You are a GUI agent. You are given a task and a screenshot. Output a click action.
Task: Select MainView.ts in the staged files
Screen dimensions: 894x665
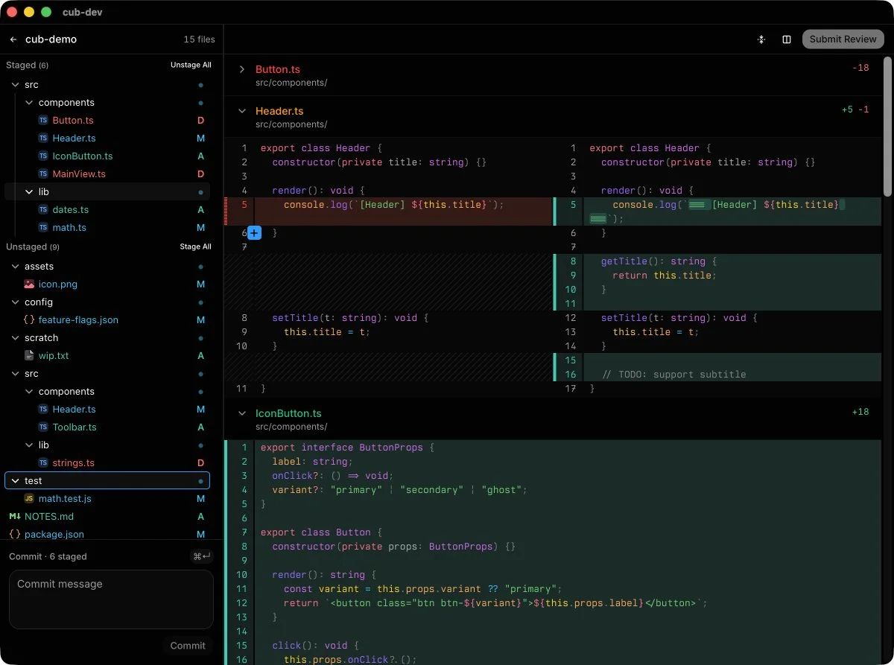pos(79,174)
